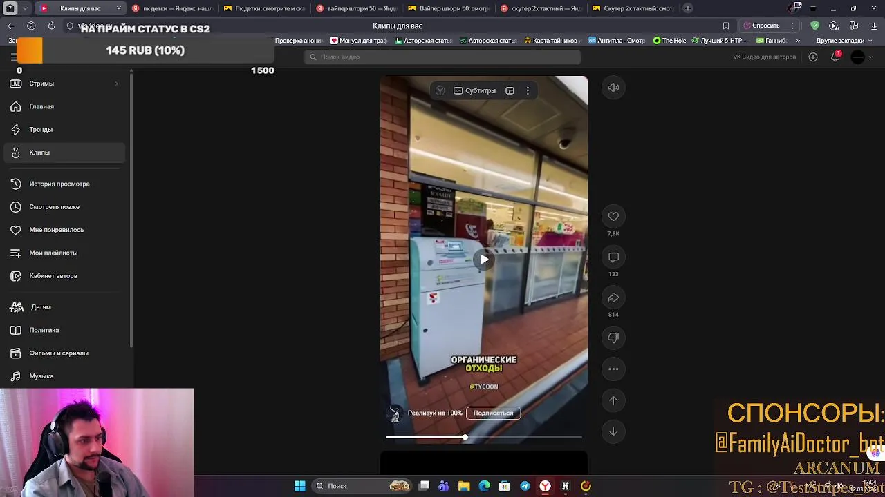
Task: Open the The Hole bookmark
Action: click(x=669, y=41)
